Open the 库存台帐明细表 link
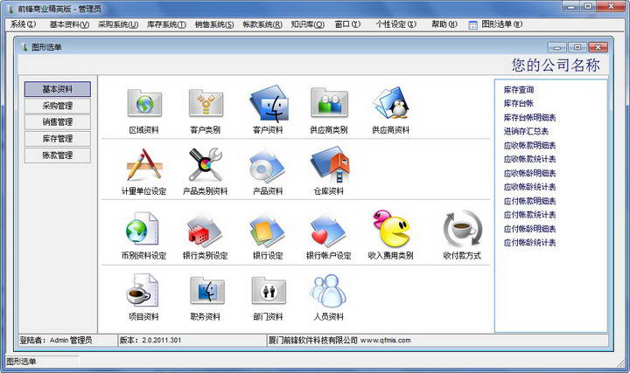Screen dimensions: 630x373 coord(530,118)
